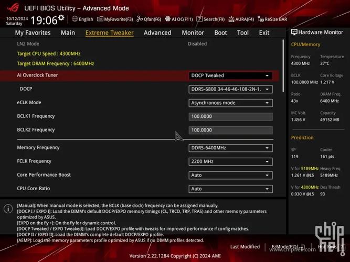This screenshot has height=262, width=350.
Task: Open the Memory Frequency dropdown
Action: 230,148
